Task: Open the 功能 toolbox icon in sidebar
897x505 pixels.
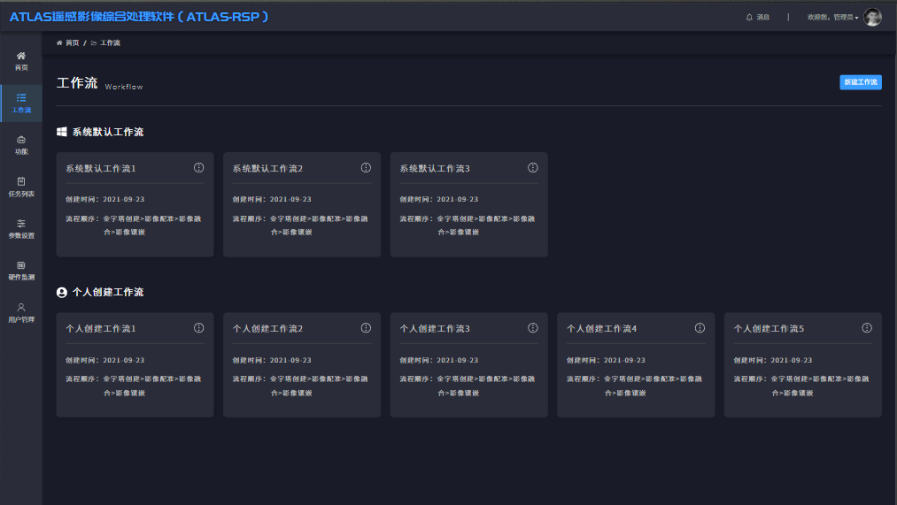Action: coord(21,139)
